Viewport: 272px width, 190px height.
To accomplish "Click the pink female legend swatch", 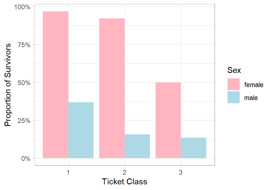I will point(233,85).
